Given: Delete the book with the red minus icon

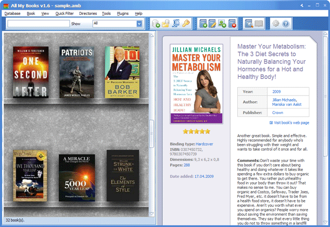Looking at the screenshot, I should click(x=232, y=24).
